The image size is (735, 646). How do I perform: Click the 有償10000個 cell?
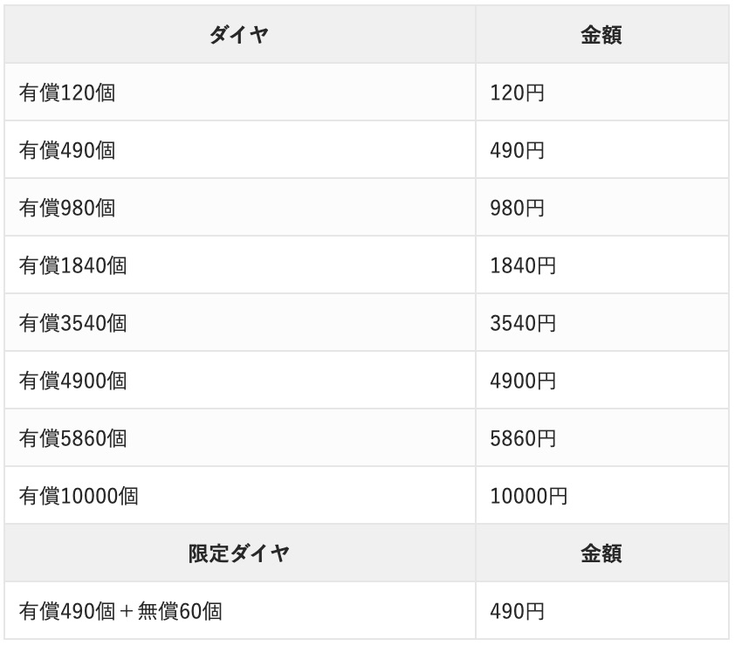click(x=79, y=496)
